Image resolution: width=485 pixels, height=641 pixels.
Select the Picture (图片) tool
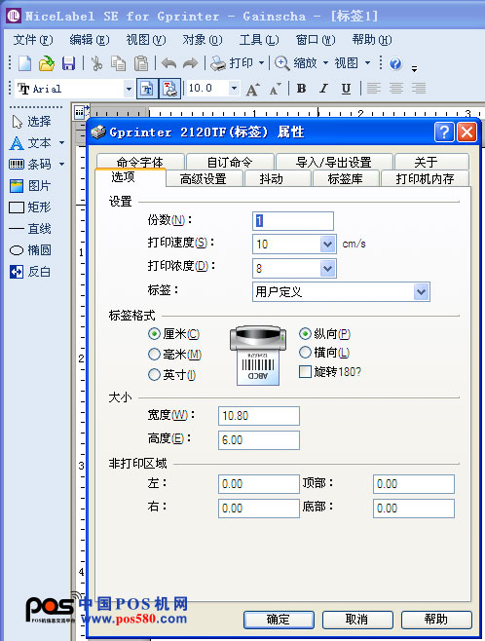pyautogui.click(x=29, y=186)
